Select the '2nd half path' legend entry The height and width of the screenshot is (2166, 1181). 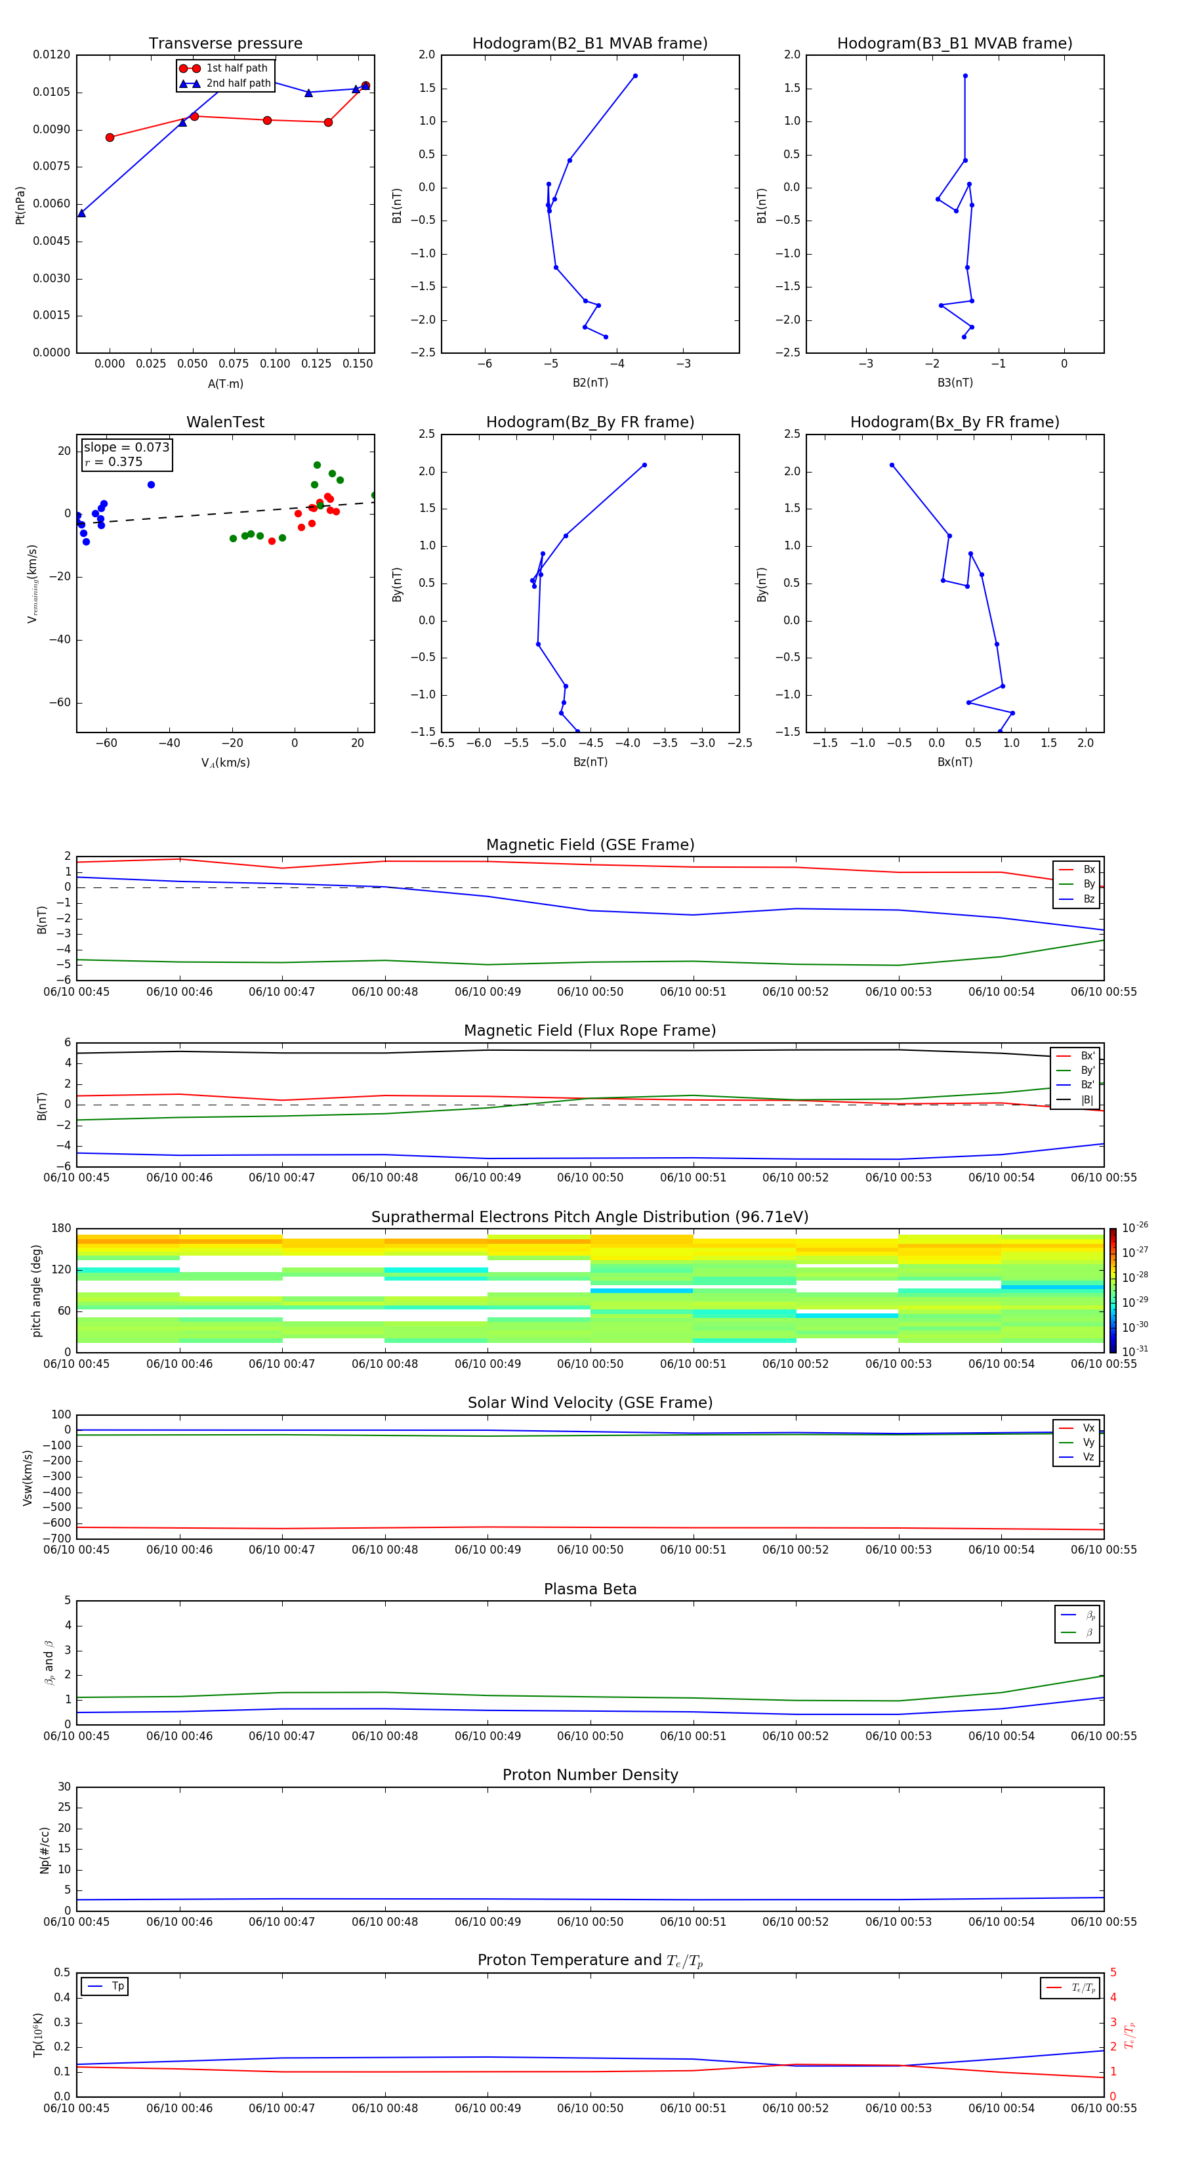tap(225, 83)
